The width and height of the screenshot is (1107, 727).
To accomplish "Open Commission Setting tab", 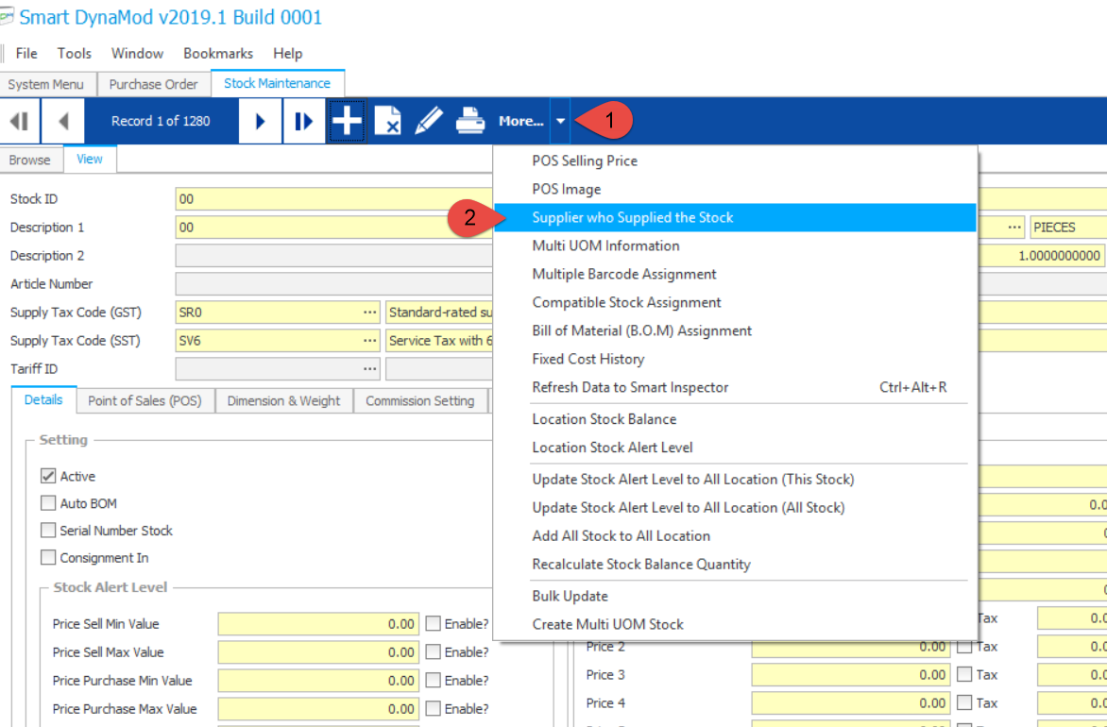I will pyautogui.click(x=420, y=401).
